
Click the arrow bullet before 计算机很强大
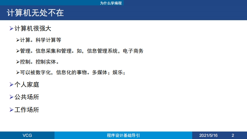[12, 29]
